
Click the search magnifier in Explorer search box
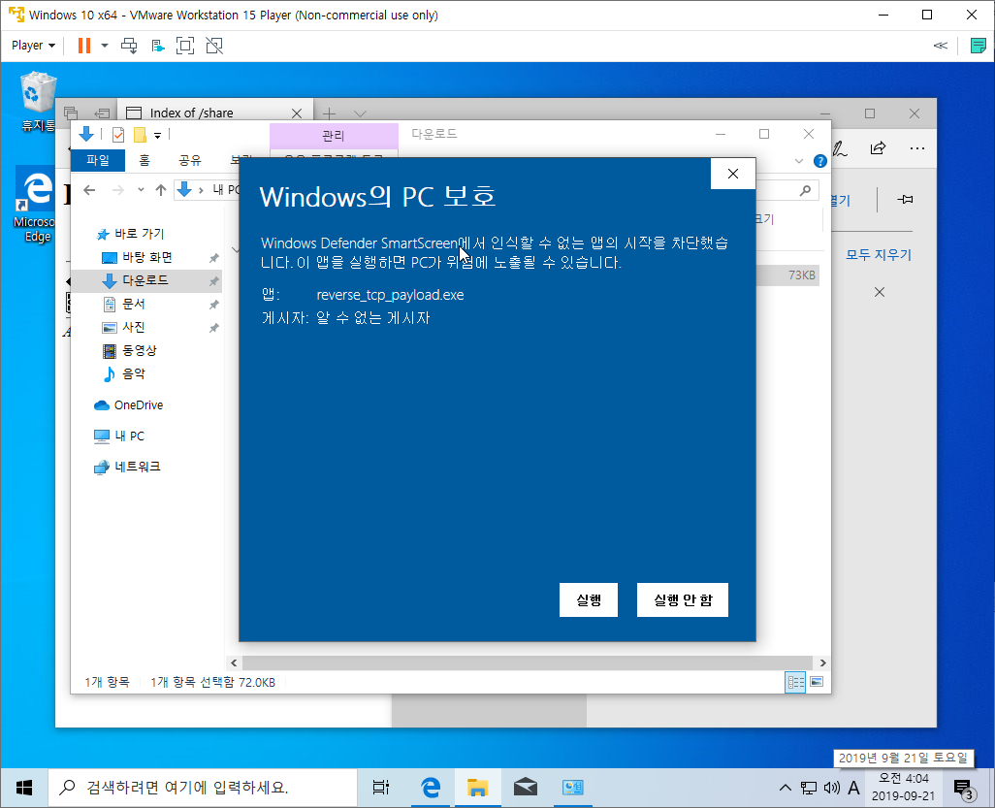805,190
